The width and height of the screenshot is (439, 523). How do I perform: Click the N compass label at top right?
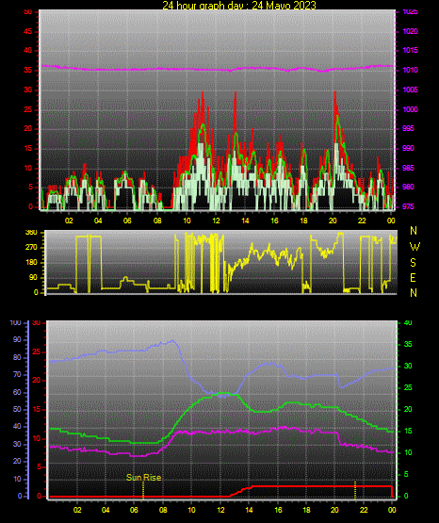point(414,231)
